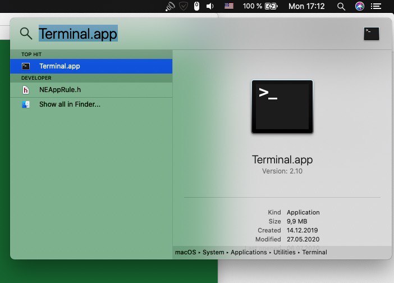Viewport: 394px width, 283px height.
Task: Click the Finder icon beside Show all
Action: pyautogui.click(x=26, y=104)
